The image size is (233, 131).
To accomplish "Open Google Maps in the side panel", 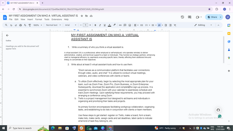I will point(229,58).
